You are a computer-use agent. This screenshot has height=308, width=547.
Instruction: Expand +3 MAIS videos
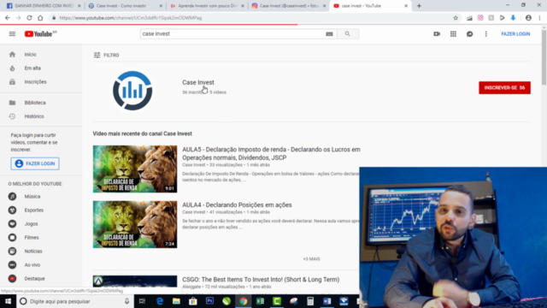pos(311,258)
